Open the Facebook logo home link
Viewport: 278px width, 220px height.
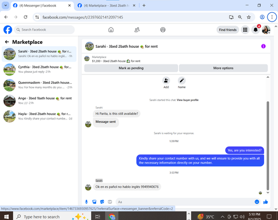(x=8, y=30)
